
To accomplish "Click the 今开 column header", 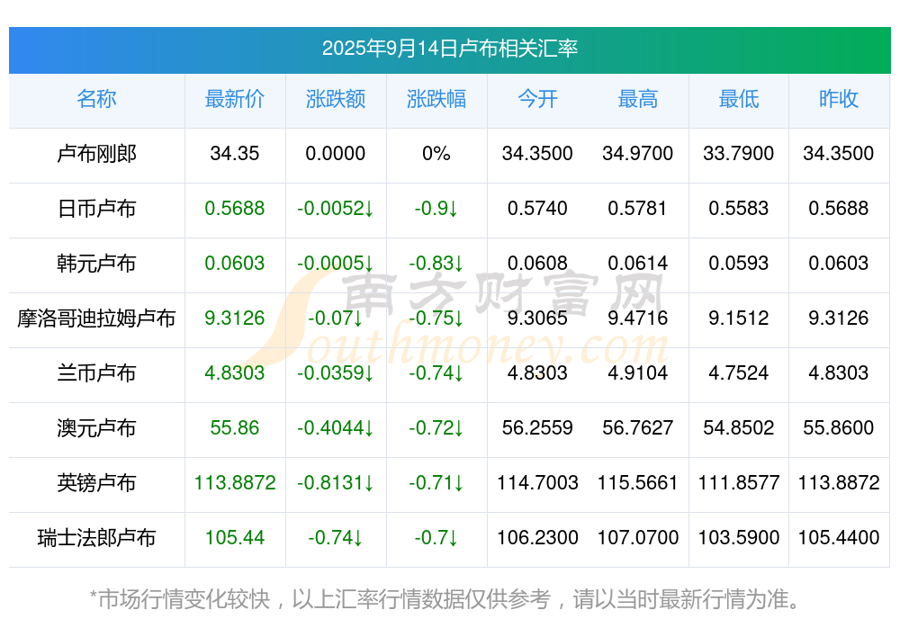I will point(537,99).
